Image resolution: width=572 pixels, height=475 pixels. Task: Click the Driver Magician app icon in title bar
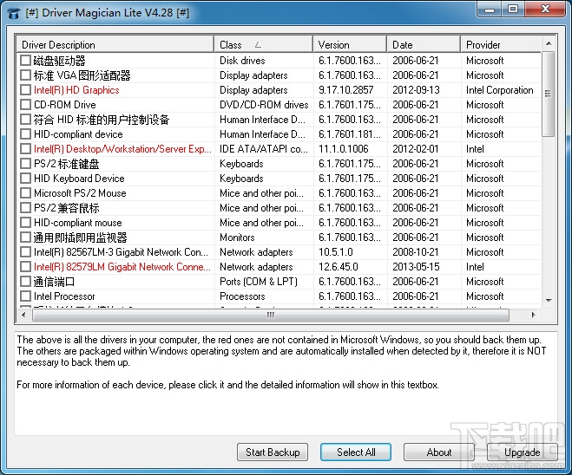coord(14,13)
